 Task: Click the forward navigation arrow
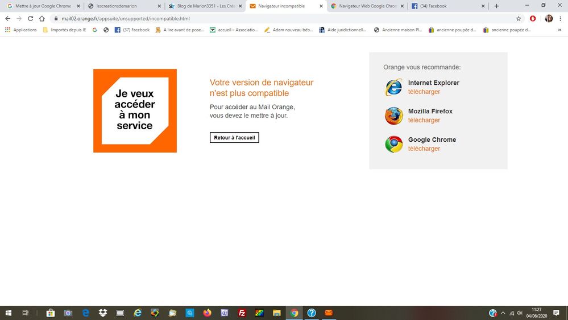(19, 18)
